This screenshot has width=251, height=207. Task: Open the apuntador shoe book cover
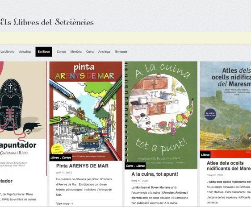[x=23, y=118]
